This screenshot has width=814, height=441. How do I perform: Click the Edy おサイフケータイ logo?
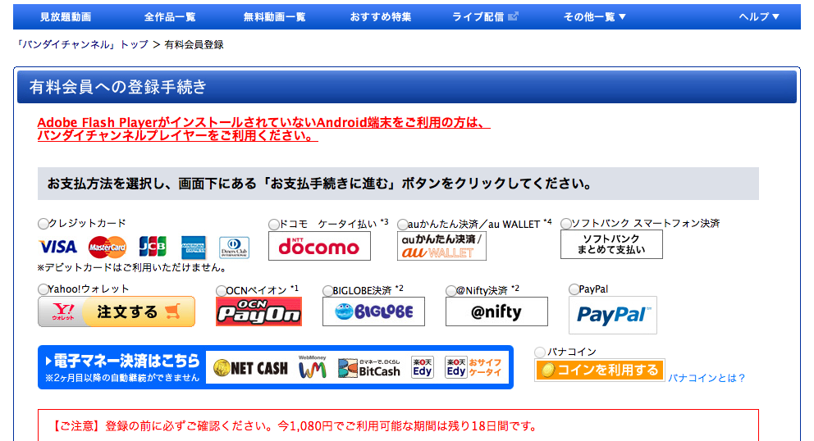click(x=473, y=367)
